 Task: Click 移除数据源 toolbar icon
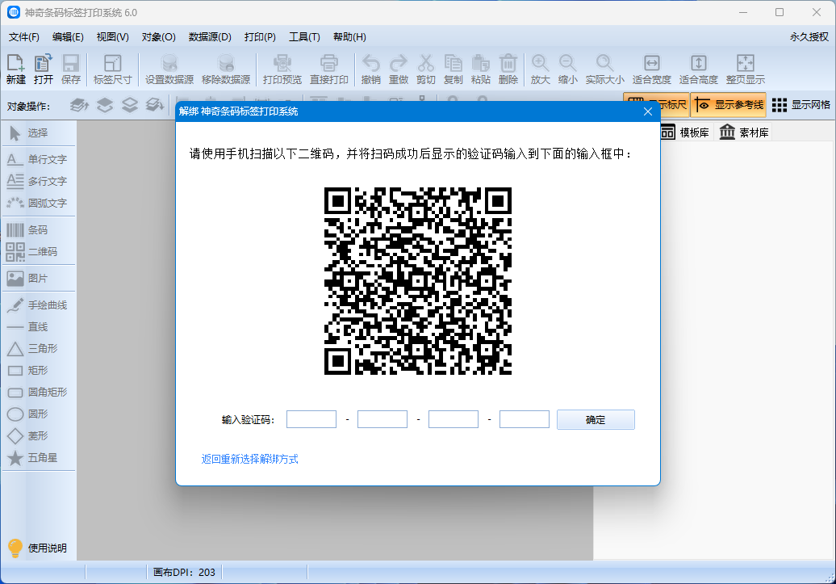[x=226, y=69]
